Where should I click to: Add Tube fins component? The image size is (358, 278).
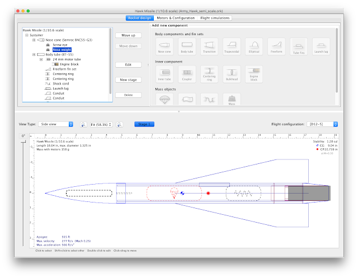[x=299, y=46]
